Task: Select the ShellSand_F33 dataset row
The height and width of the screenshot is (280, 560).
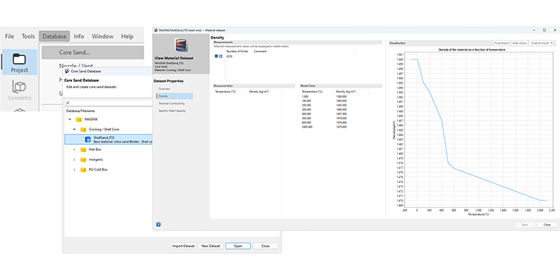Action: coord(108,139)
